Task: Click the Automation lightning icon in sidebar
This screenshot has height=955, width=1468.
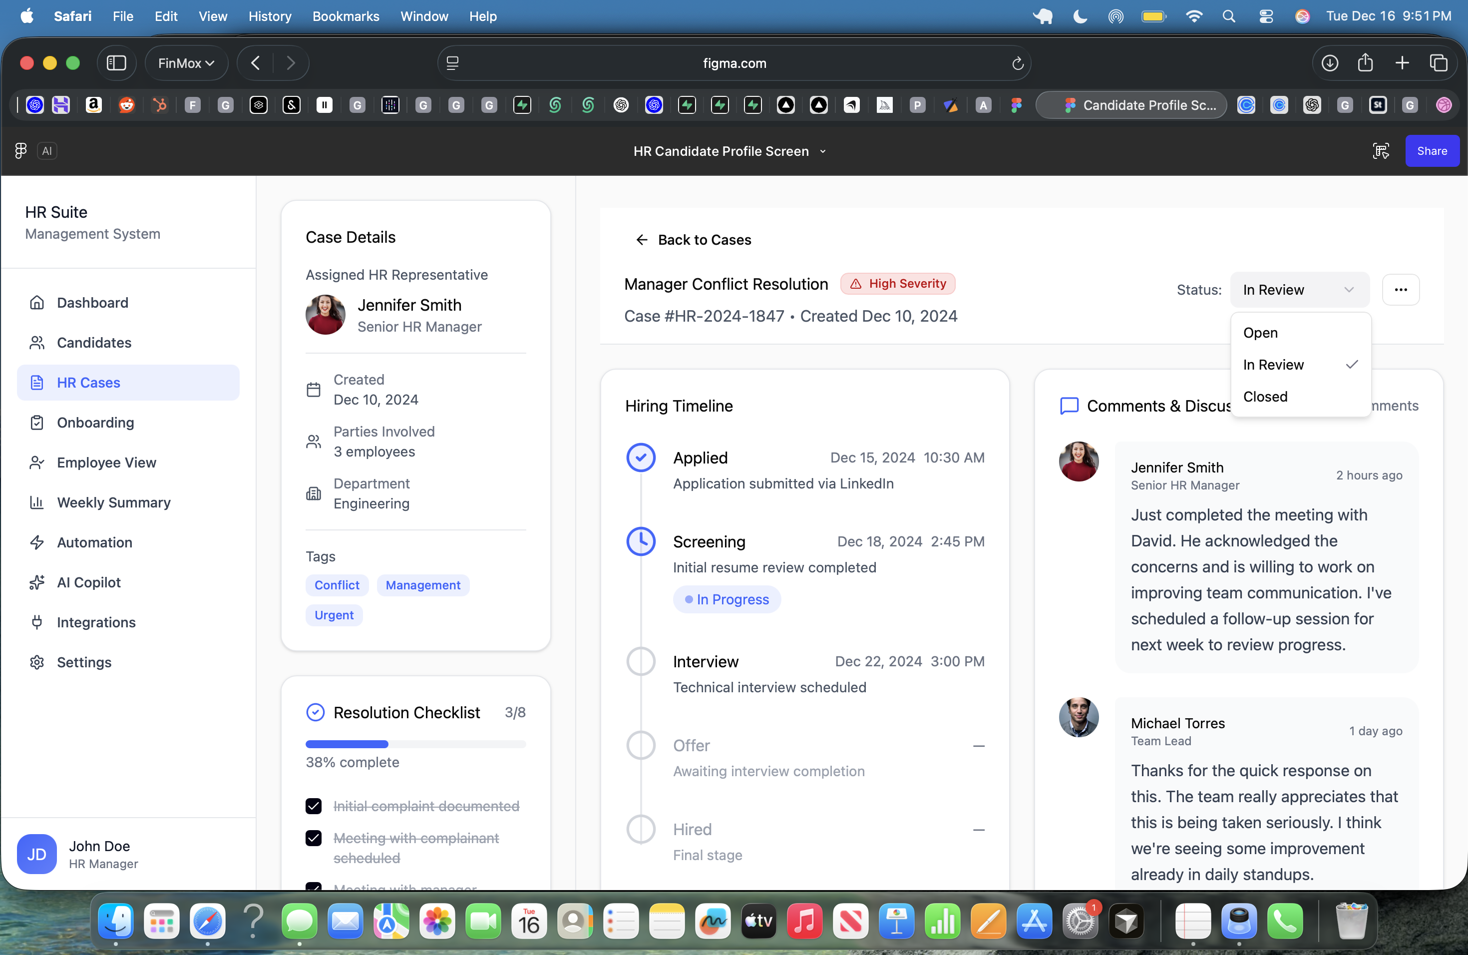Action: [37, 542]
